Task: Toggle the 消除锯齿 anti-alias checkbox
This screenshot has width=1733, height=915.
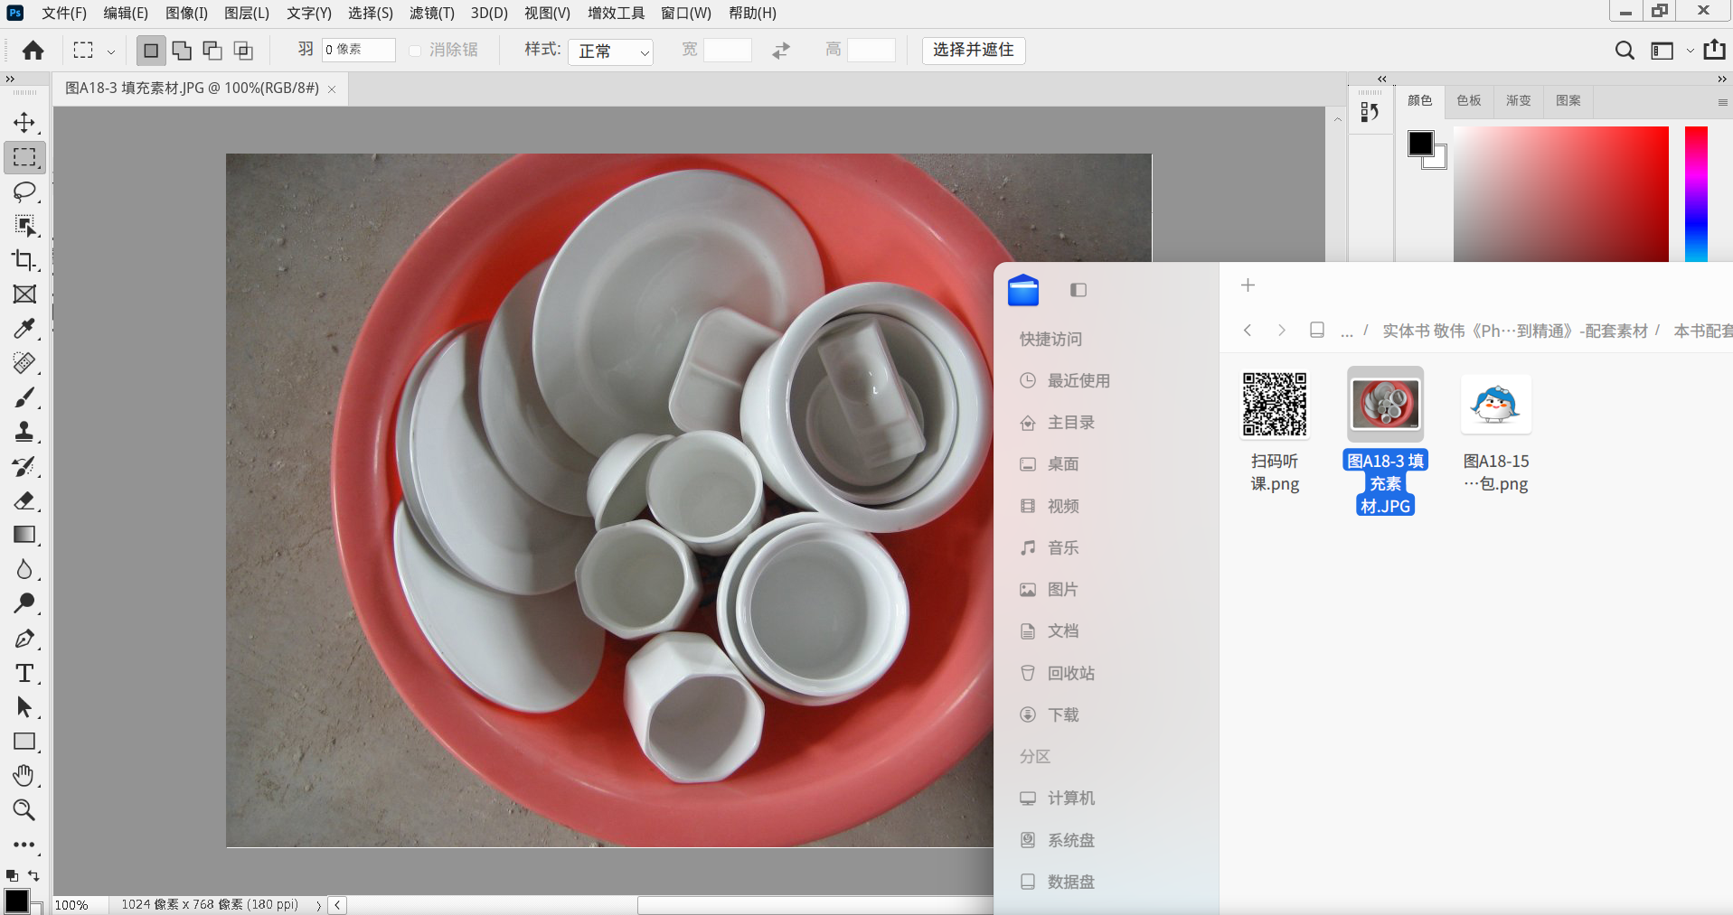Action: coord(415,51)
